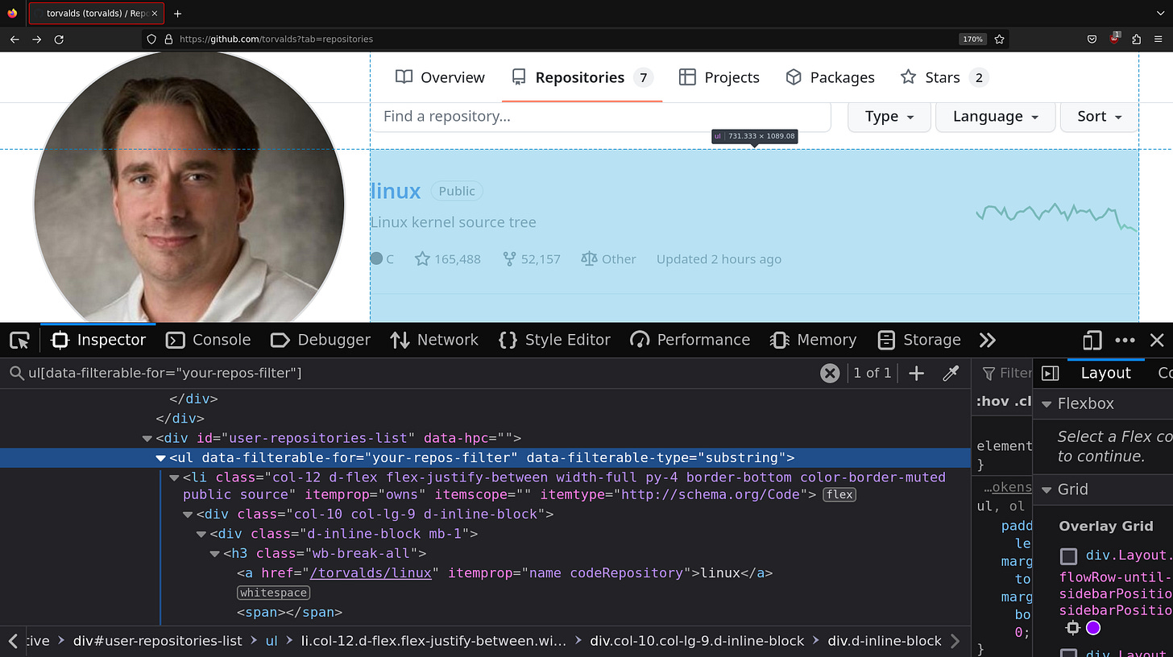Switch to the Console panel
Screen dimensions: 1173x657
[208, 340]
